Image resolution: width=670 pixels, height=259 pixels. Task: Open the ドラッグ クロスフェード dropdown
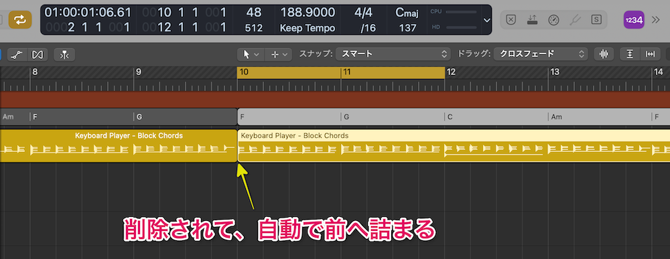tap(540, 54)
